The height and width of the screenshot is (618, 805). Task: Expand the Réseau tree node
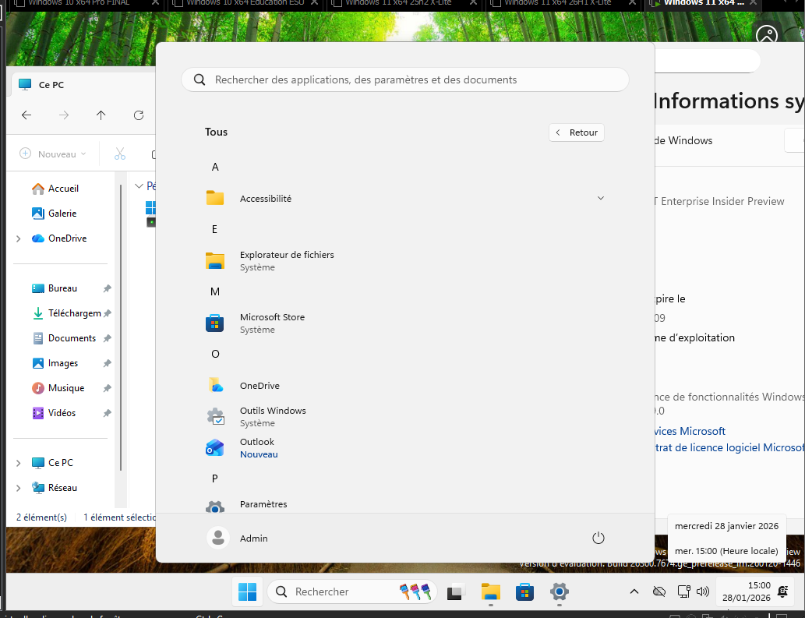19,488
